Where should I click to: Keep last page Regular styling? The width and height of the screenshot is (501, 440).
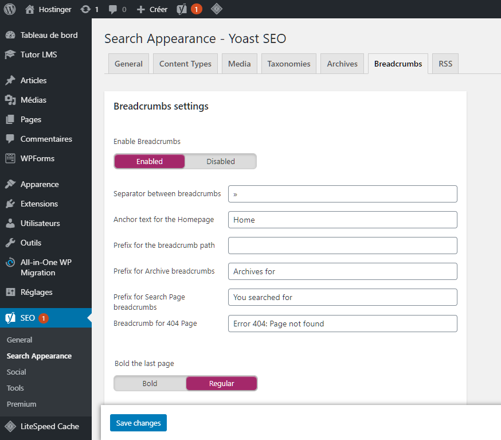click(221, 383)
